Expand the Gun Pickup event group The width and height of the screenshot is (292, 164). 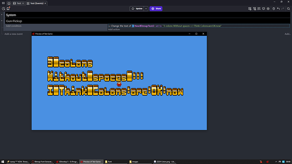click(2, 21)
